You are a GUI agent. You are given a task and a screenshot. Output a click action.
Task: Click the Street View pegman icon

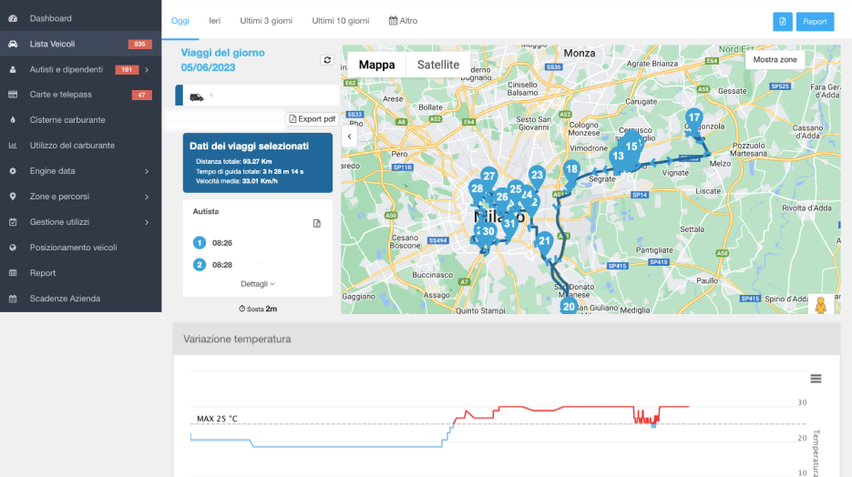point(820,304)
